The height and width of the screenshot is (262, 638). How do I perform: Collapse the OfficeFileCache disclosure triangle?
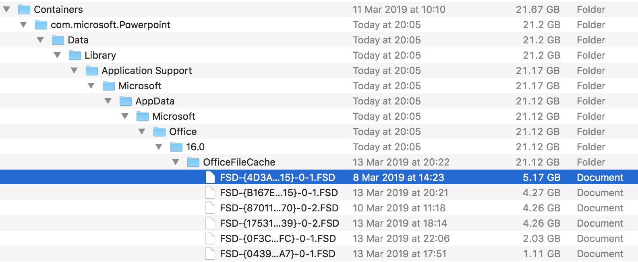[x=176, y=162]
